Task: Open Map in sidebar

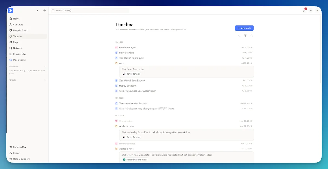Action: (27, 42)
